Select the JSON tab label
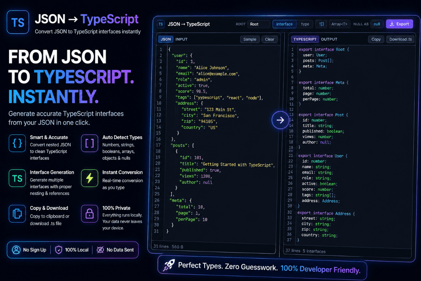 [x=166, y=39]
